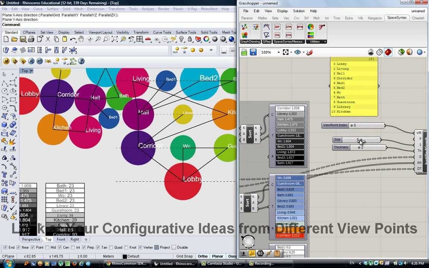Select the ETR SpaceSyntax component
Viewport: 429px width, 268px height.
289,35
